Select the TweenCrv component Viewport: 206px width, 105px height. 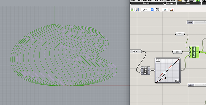pos(194,52)
